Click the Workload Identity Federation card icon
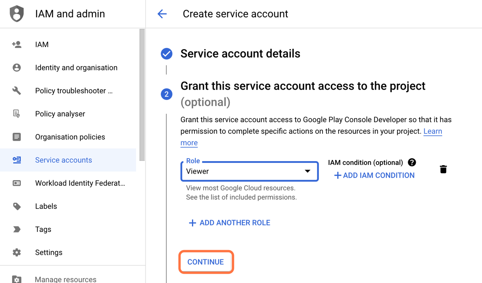The image size is (482, 283). (x=16, y=183)
